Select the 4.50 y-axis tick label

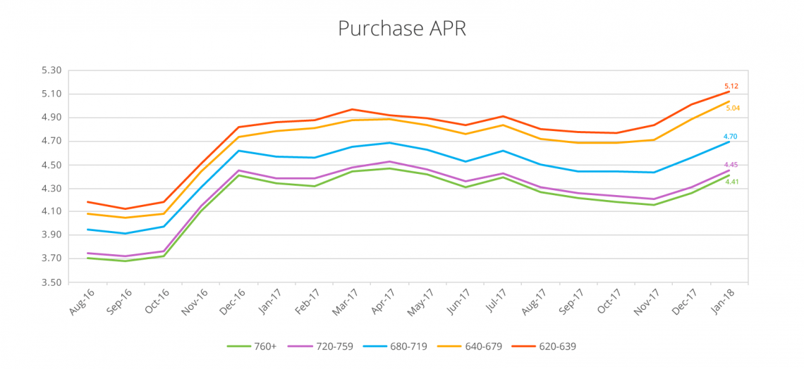click(x=52, y=165)
